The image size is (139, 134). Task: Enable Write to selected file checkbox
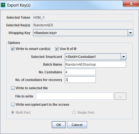pyautogui.click(x=13, y=88)
